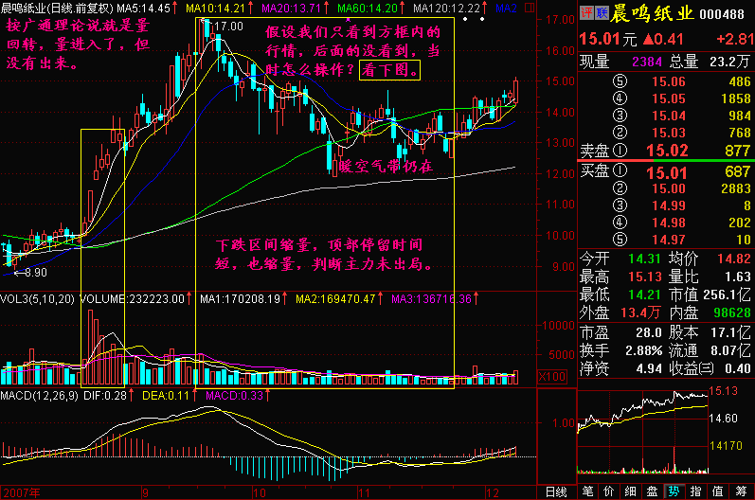Click the stock code 000488

click(727, 12)
